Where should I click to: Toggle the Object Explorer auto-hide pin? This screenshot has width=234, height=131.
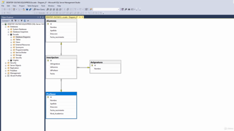tap(40, 17)
